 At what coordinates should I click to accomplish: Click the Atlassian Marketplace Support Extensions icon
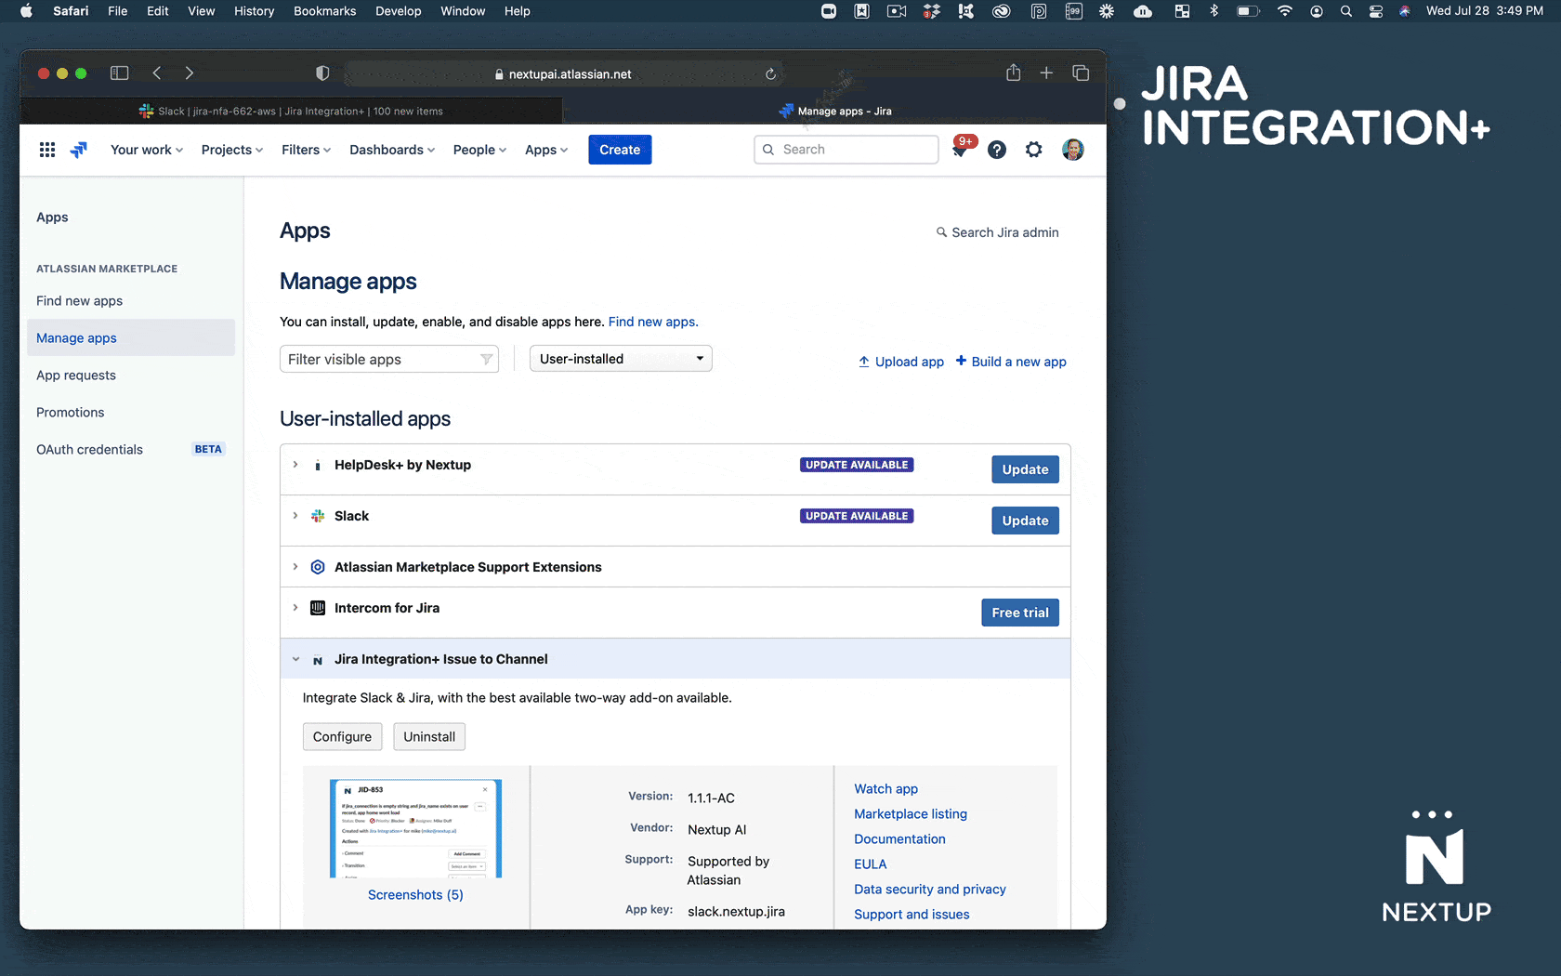pyautogui.click(x=318, y=567)
